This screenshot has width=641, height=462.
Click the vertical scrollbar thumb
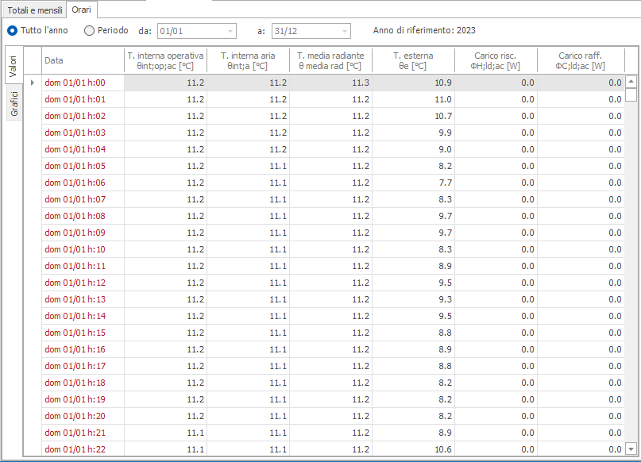pos(631,94)
